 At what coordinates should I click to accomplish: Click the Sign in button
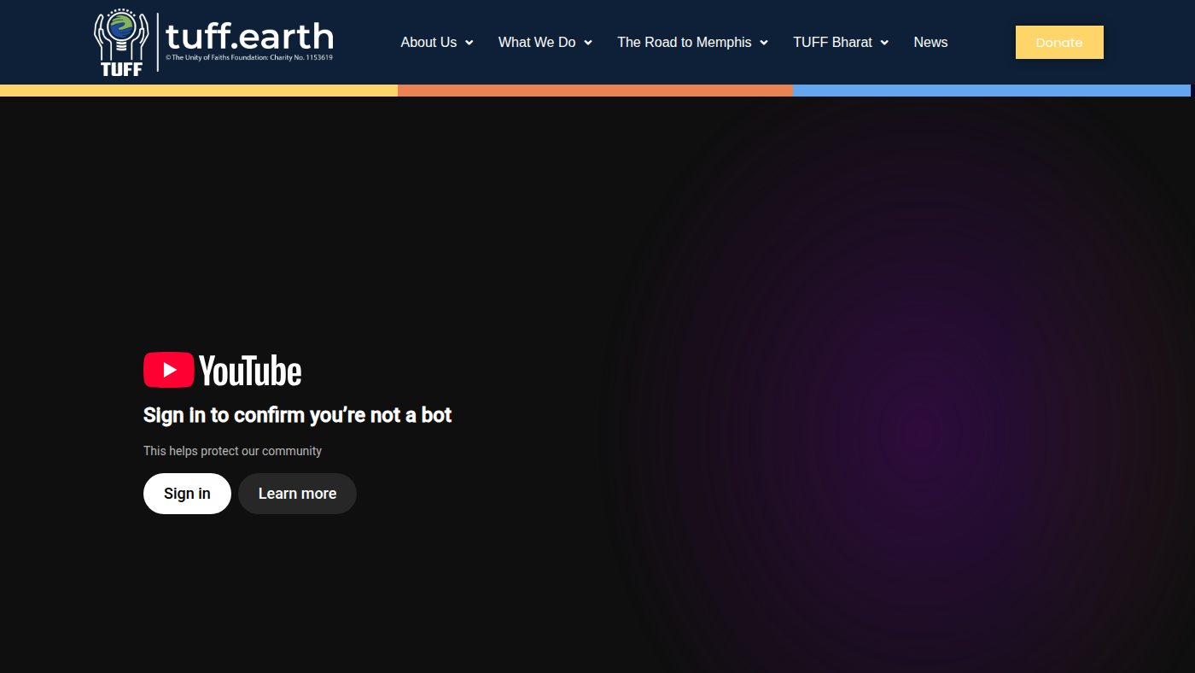coord(187,494)
